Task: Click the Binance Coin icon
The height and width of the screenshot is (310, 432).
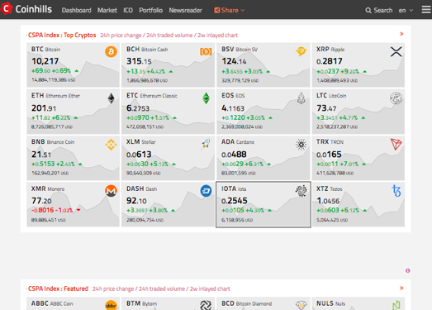Action: point(111,145)
